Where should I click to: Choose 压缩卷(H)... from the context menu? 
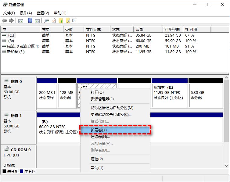(x=100, y=137)
